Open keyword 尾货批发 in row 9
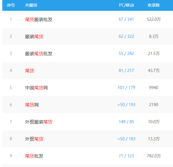 point(34,156)
